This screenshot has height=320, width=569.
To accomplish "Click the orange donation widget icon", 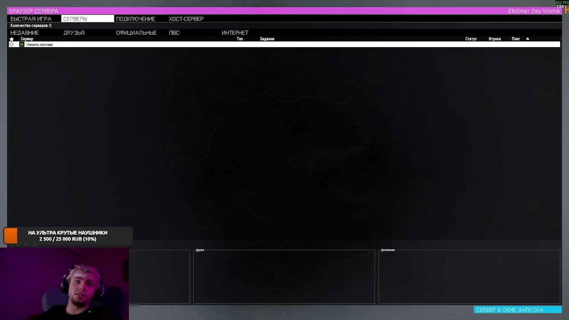I will coord(11,236).
